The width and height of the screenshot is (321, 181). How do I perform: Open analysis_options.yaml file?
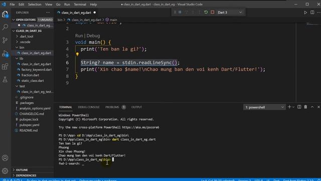coord(35,109)
